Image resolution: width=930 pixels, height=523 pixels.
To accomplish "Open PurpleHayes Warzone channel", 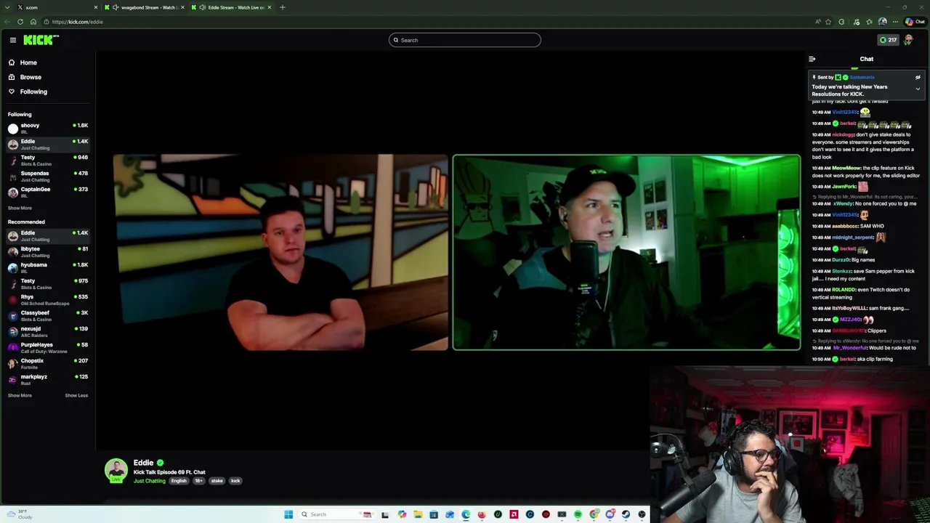I will (47, 347).
